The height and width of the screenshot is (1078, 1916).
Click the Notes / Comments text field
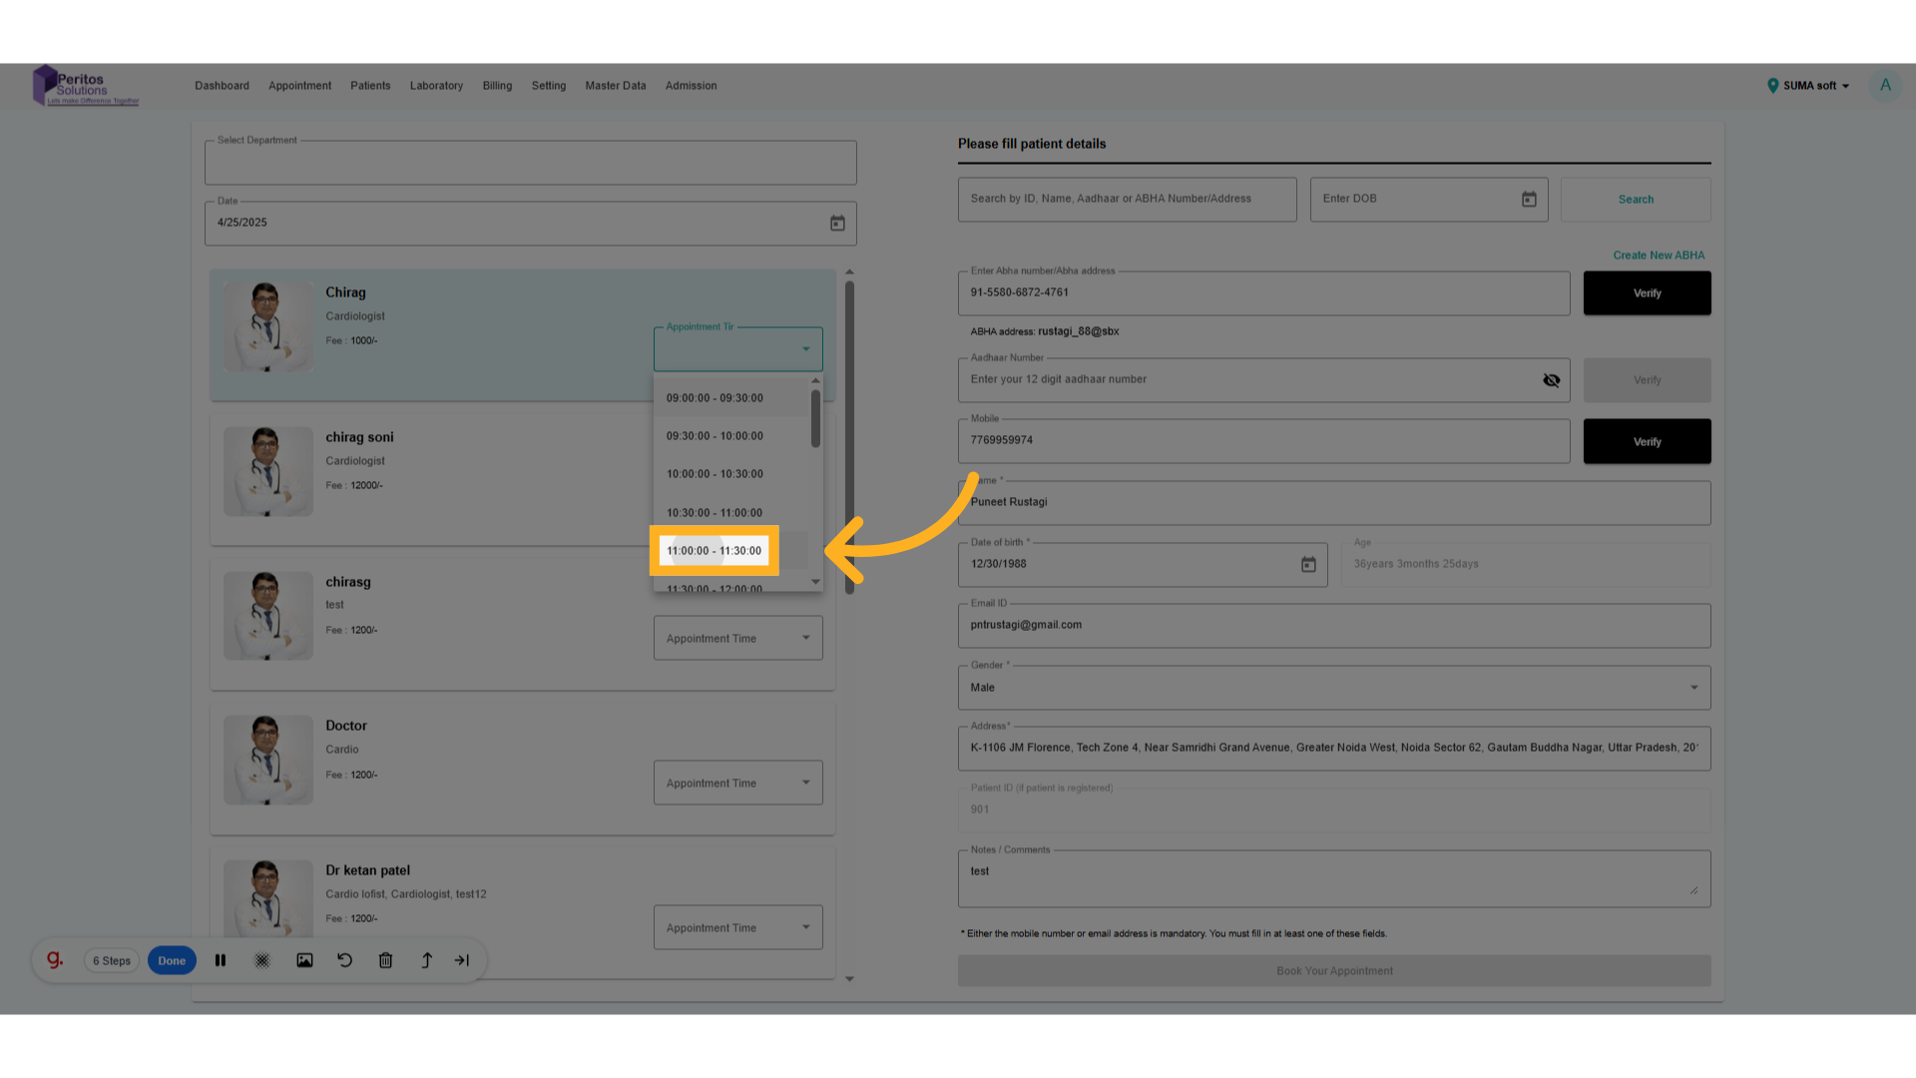pyautogui.click(x=1333, y=878)
